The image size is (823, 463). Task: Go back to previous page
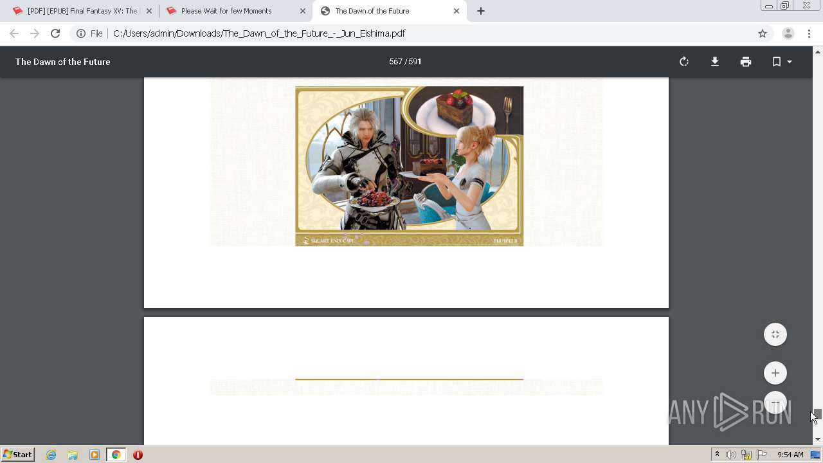(14, 33)
